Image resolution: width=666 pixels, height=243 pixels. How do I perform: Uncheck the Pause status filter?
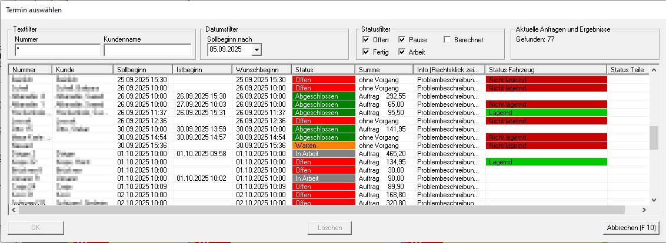point(402,40)
